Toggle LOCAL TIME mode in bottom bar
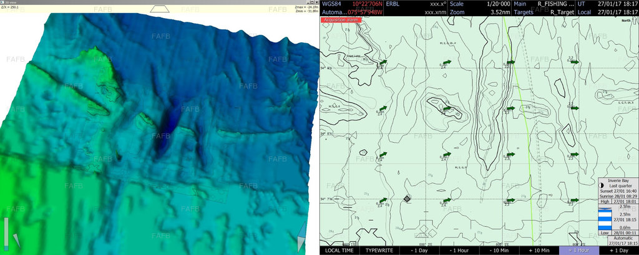Viewport: 639px width, 255px height. [341, 250]
